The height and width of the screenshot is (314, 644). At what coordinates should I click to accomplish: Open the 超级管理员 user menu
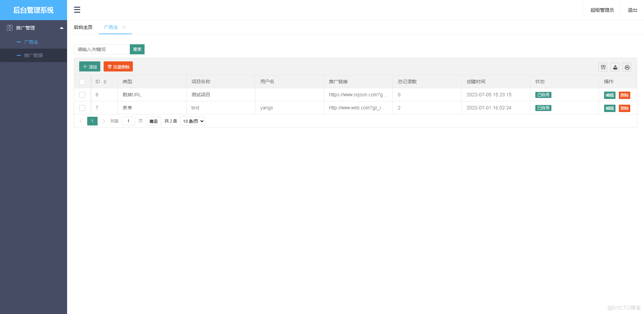602,10
